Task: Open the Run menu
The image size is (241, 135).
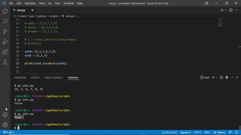Action: pos(58,3)
